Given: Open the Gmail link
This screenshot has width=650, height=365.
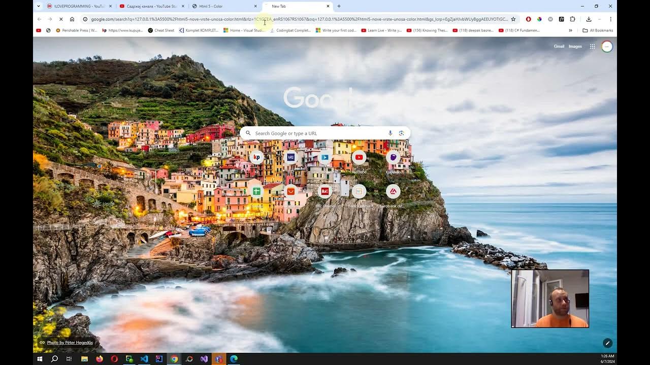Looking at the screenshot, I should click(559, 46).
